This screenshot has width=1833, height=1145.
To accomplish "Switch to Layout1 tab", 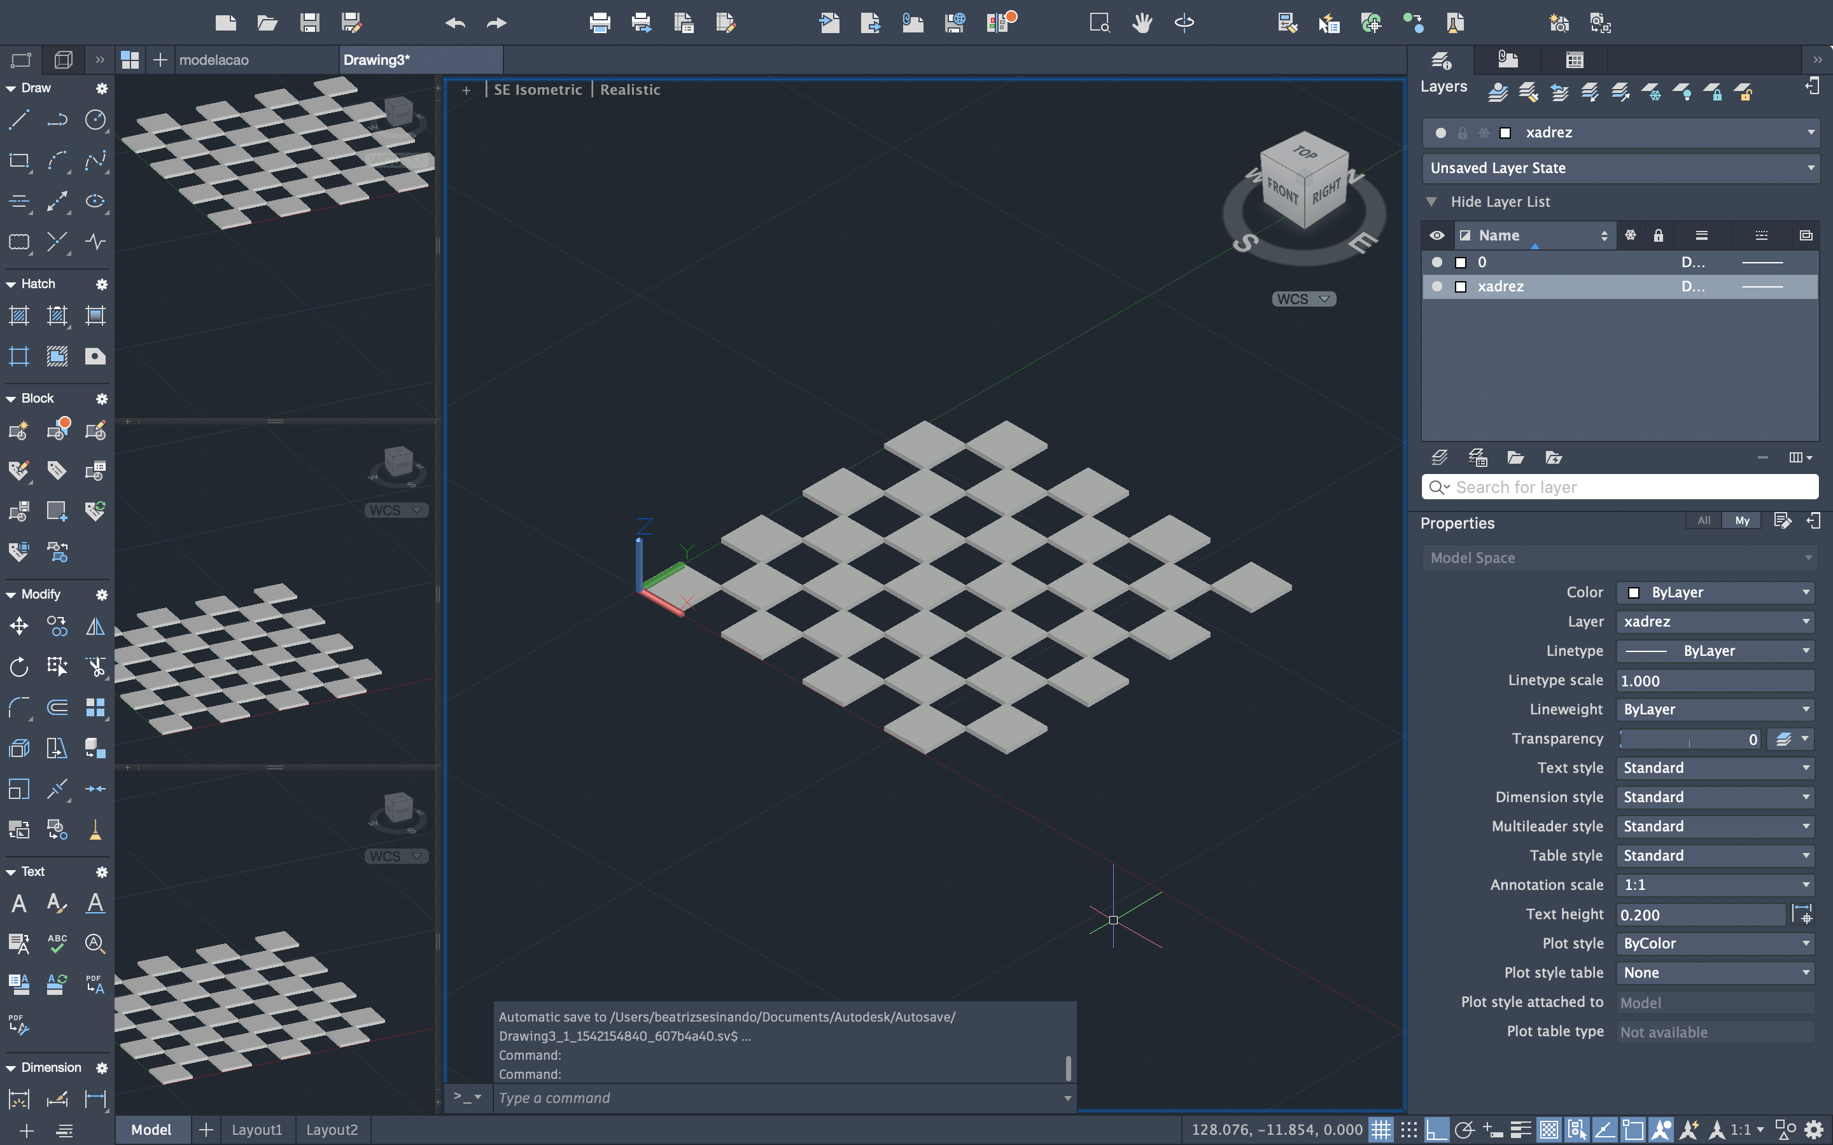I will coord(256,1130).
